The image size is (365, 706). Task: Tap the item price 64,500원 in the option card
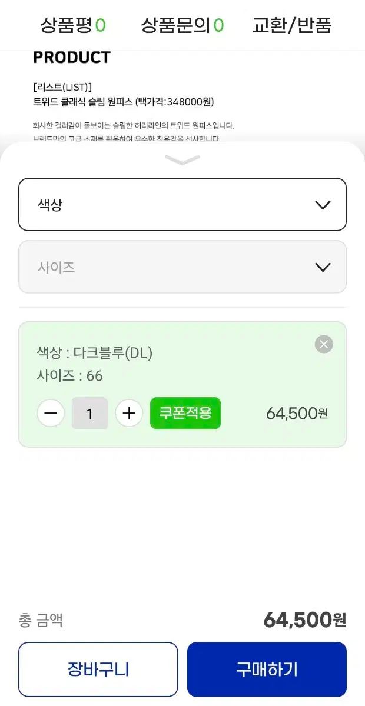coord(297,414)
